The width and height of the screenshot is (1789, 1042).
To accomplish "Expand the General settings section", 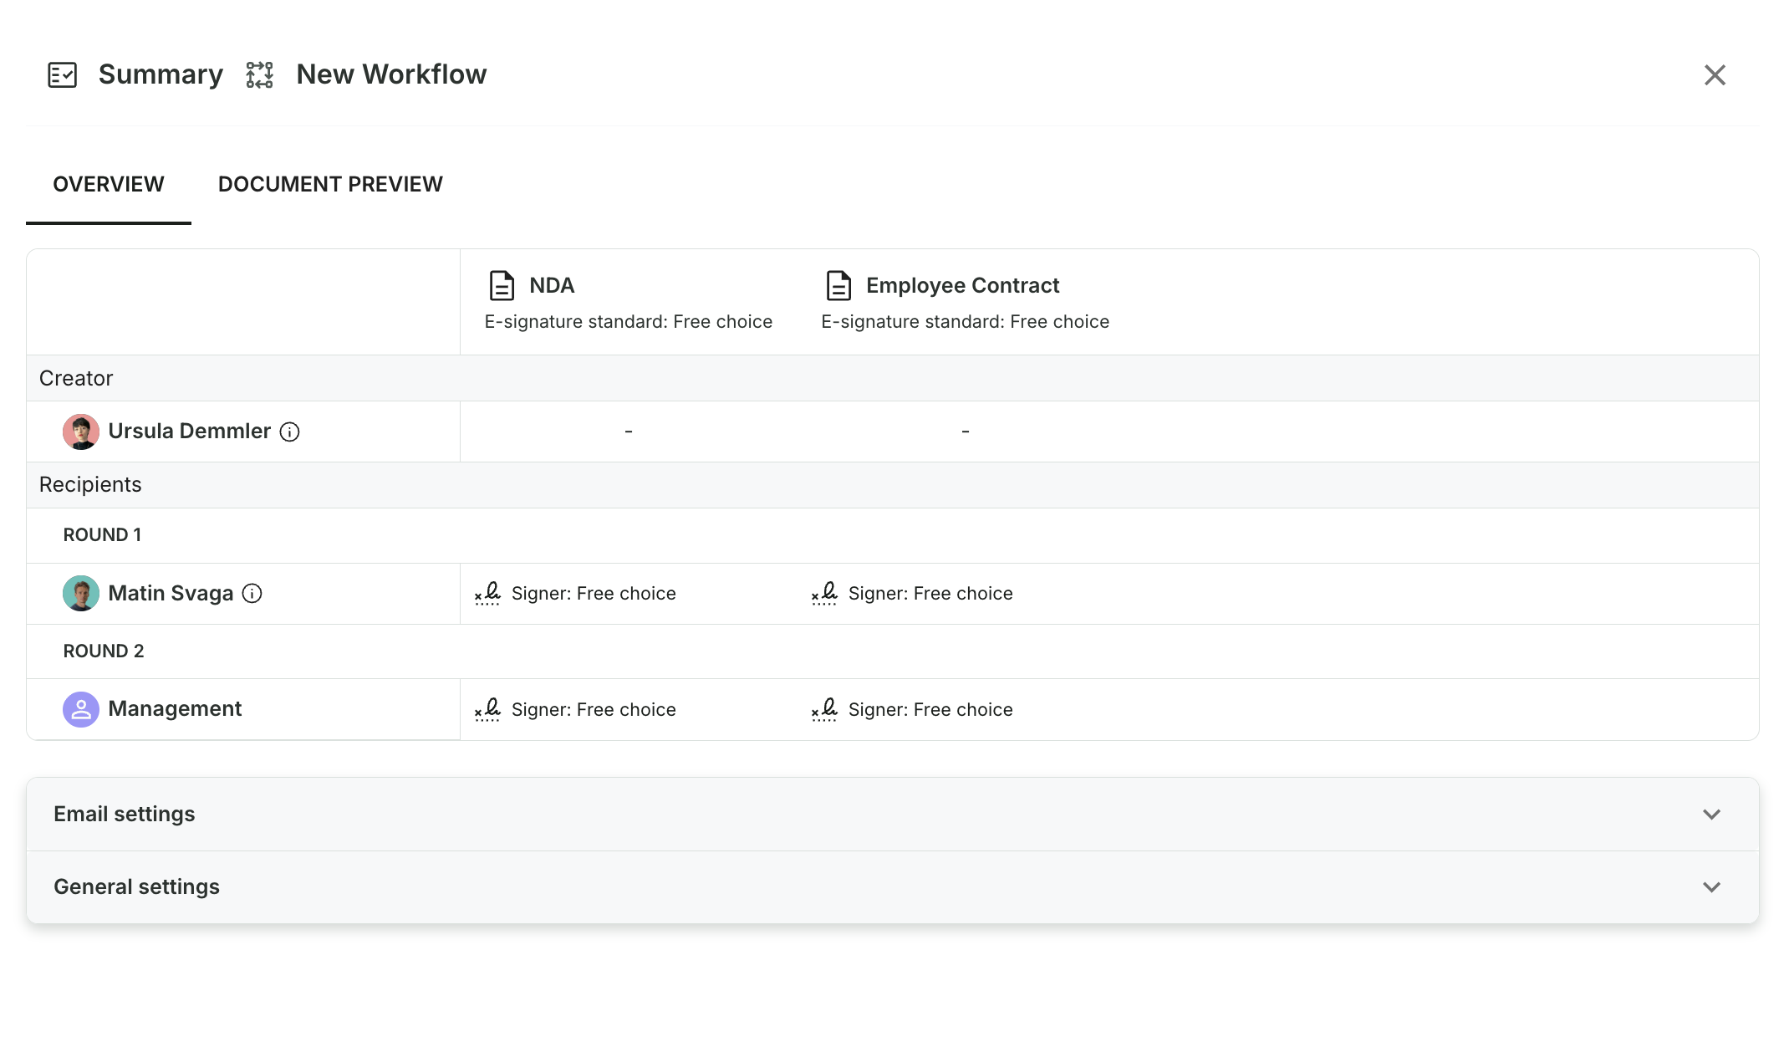I will tap(893, 887).
